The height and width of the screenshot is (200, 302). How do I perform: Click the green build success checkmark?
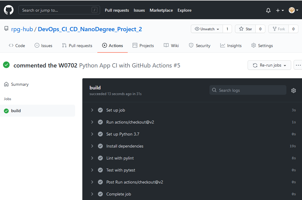click(6, 110)
